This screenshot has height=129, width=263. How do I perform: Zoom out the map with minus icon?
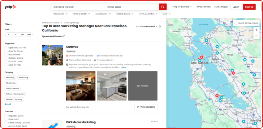tap(256, 36)
